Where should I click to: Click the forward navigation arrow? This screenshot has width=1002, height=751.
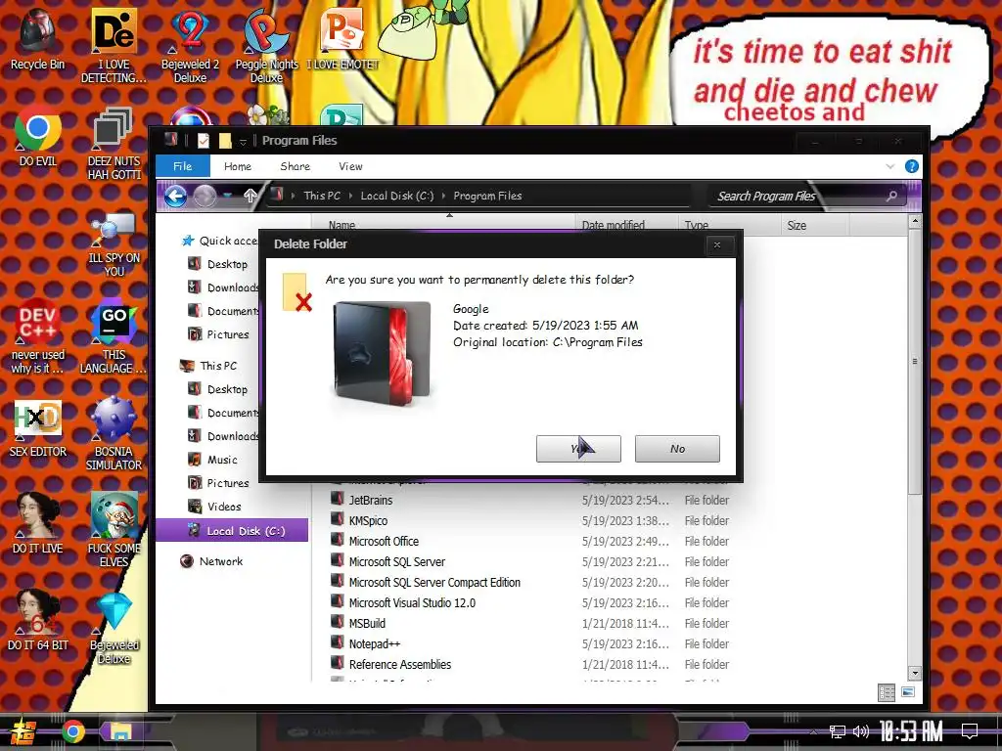(x=205, y=196)
